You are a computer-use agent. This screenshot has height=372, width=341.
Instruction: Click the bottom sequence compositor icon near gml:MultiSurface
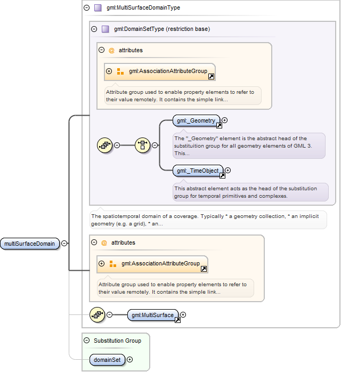(x=97, y=314)
